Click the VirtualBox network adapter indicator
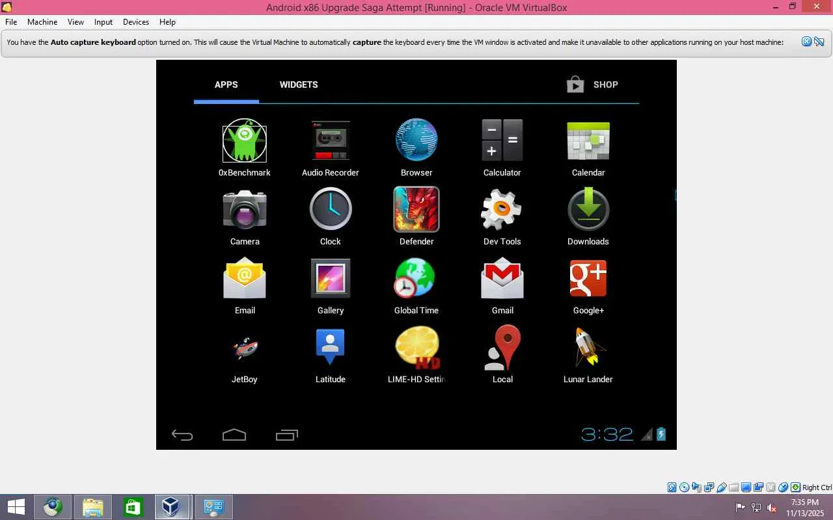833x520 pixels. click(x=709, y=487)
